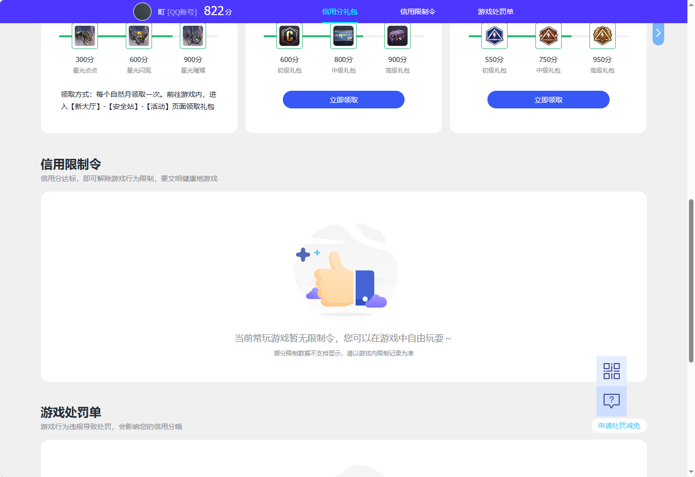
Task: Click the 信用限制令 section heading
Action: coord(71,164)
